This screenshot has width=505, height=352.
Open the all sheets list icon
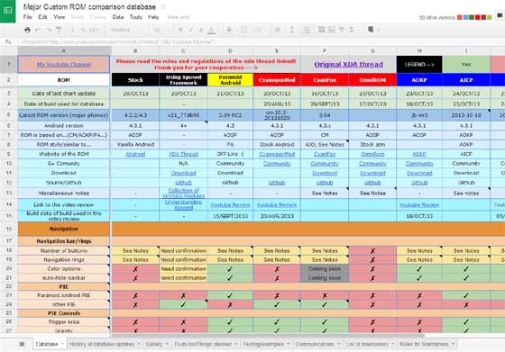click(22, 344)
